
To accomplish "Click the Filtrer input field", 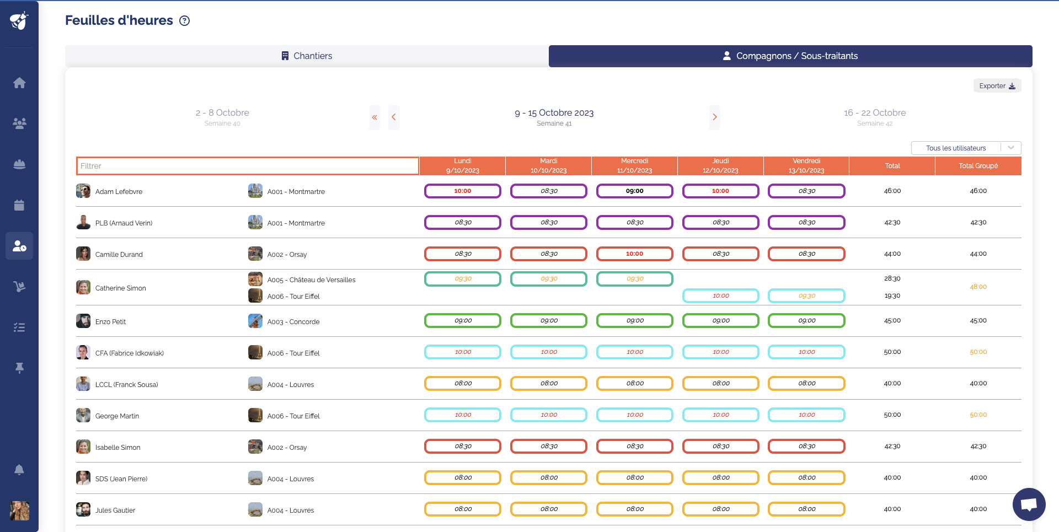I will [x=247, y=166].
